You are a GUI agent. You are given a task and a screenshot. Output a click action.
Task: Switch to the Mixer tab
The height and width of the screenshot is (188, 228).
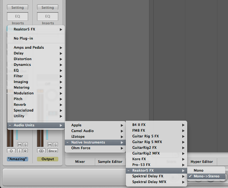coord(80,162)
